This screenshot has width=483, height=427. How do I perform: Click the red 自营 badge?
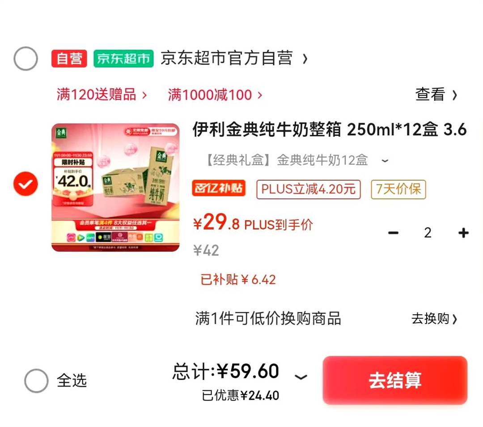pyautogui.click(x=69, y=59)
